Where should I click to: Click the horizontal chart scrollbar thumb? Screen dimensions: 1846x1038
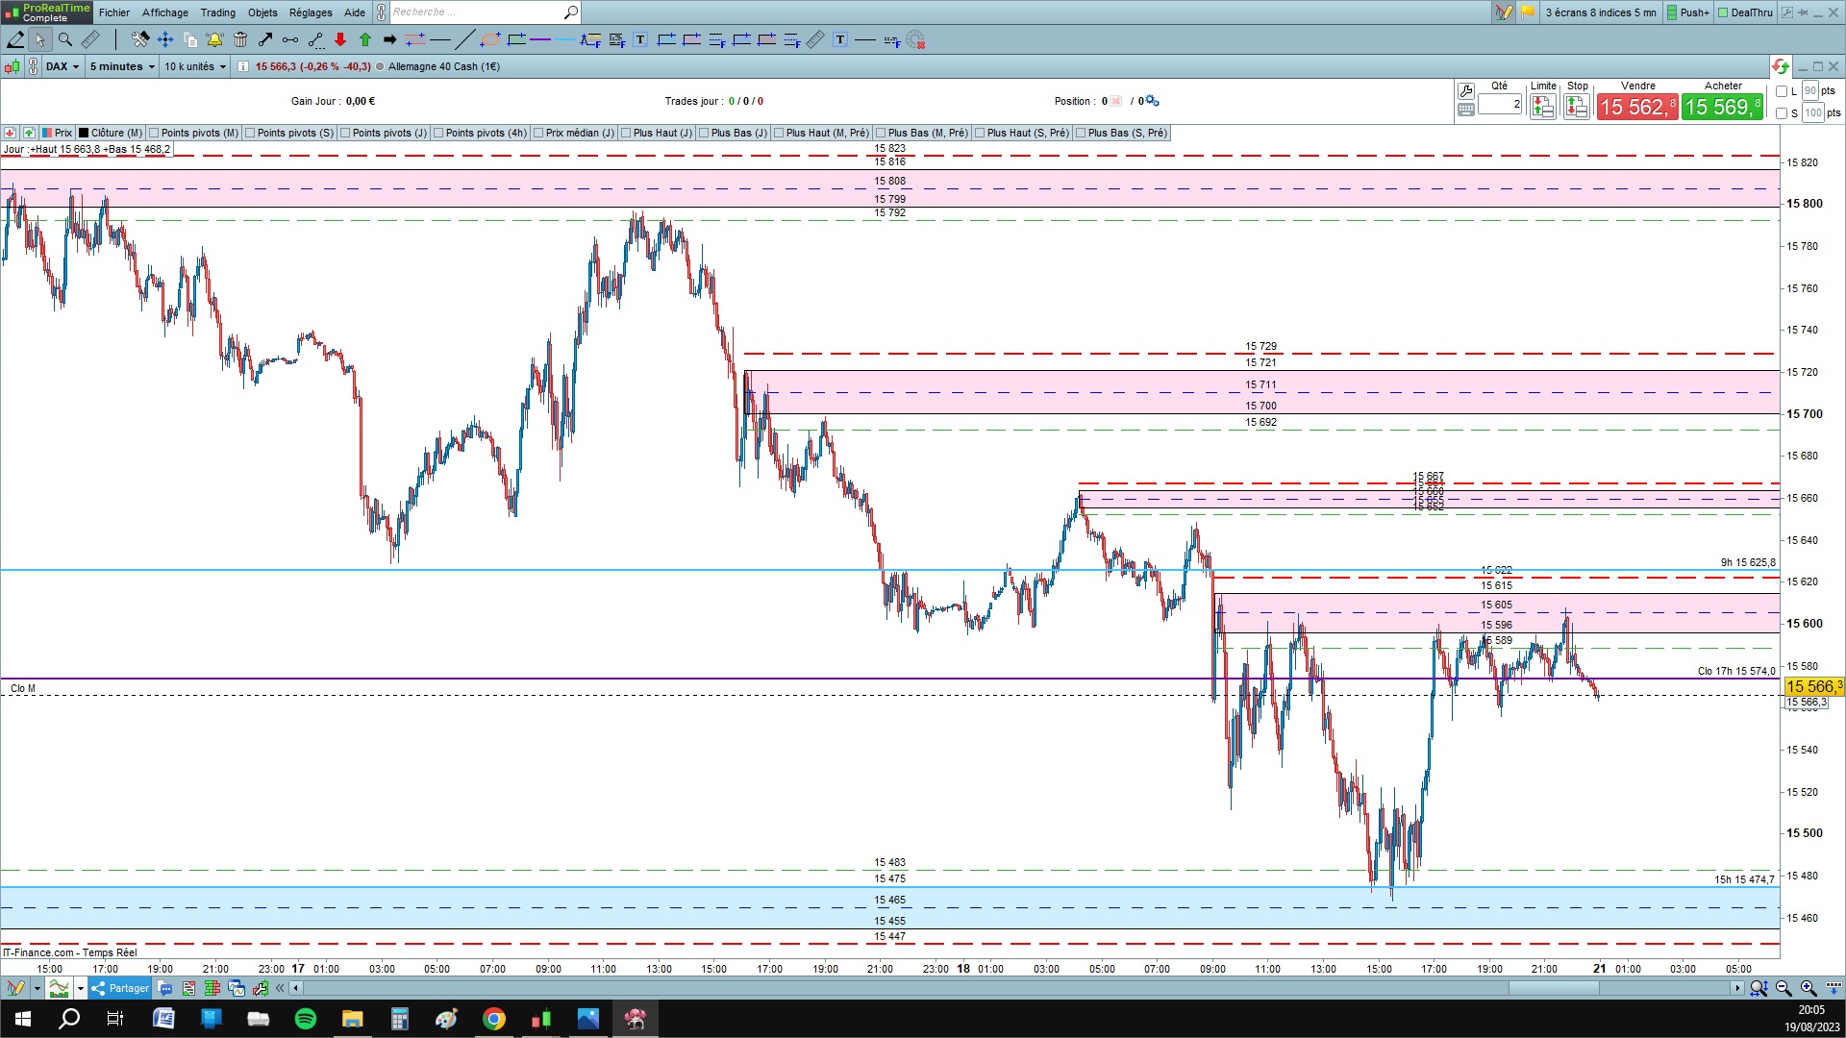pos(1553,988)
